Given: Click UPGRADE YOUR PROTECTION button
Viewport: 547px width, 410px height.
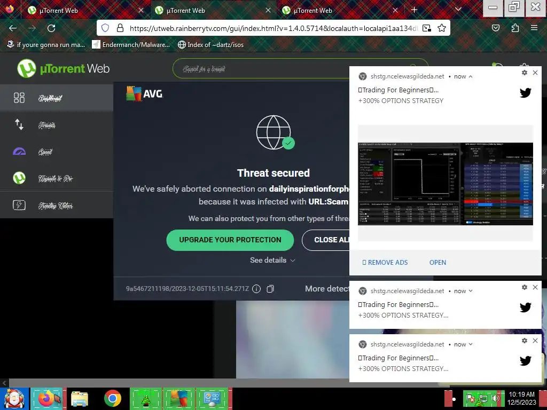Looking at the screenshot, I should (230, 240).
